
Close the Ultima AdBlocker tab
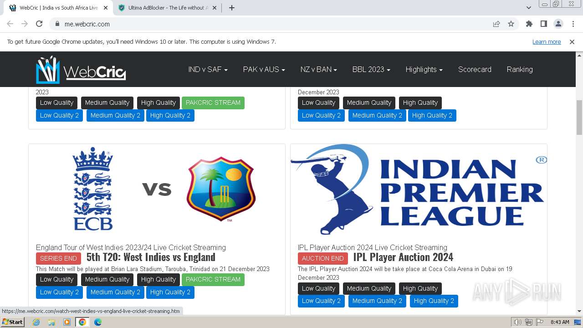click(x=214, y=8)
